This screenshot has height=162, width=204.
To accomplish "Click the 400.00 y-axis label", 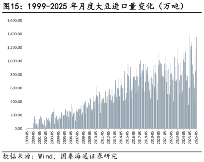I will pyautogui.click(x=16, y=102).
